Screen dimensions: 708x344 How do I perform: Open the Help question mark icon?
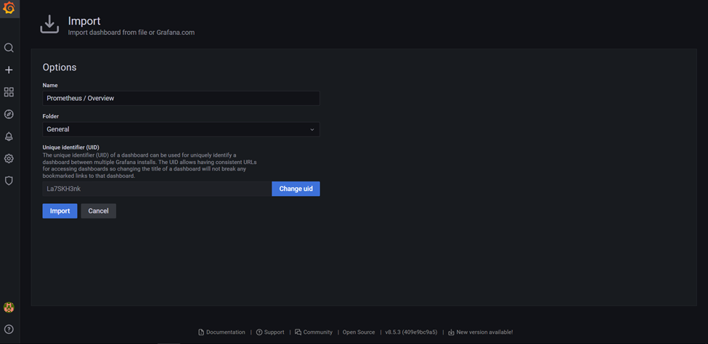click(x=9, y=329)
